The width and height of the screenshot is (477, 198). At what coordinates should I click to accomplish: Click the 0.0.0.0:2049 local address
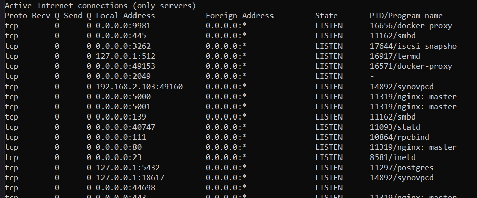coord(123,76)
